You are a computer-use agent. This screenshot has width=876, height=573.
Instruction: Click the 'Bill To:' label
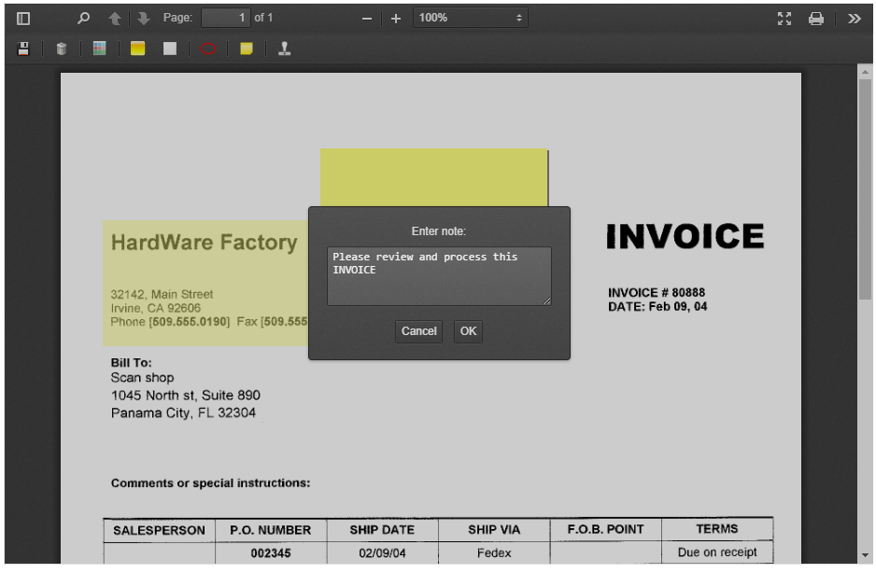(132, 363)
